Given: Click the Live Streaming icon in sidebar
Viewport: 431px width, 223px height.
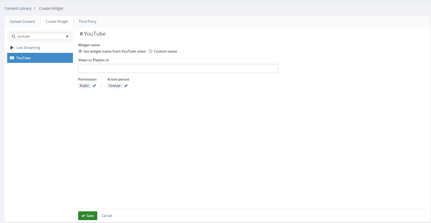Looking at the screenshot, I should coord(12,48).
